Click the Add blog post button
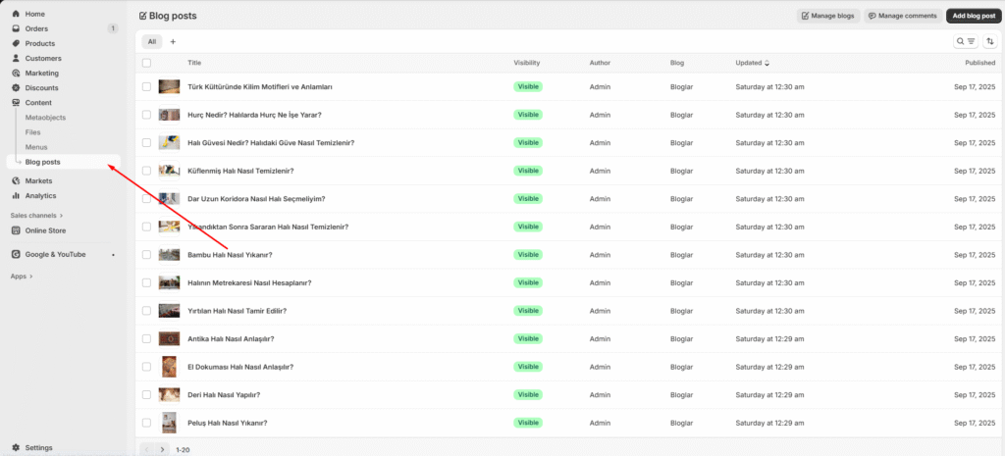1005x456 pixels. click(x=973, y=16)
